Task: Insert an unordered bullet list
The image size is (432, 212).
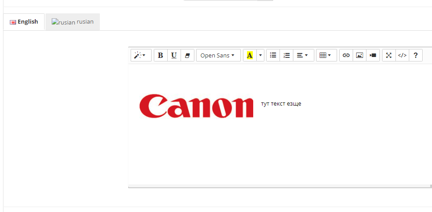Action: [x=273, y=55]
